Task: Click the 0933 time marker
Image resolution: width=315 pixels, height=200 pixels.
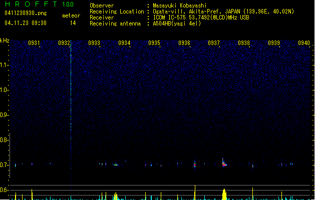Action: (x=94, y=43)
